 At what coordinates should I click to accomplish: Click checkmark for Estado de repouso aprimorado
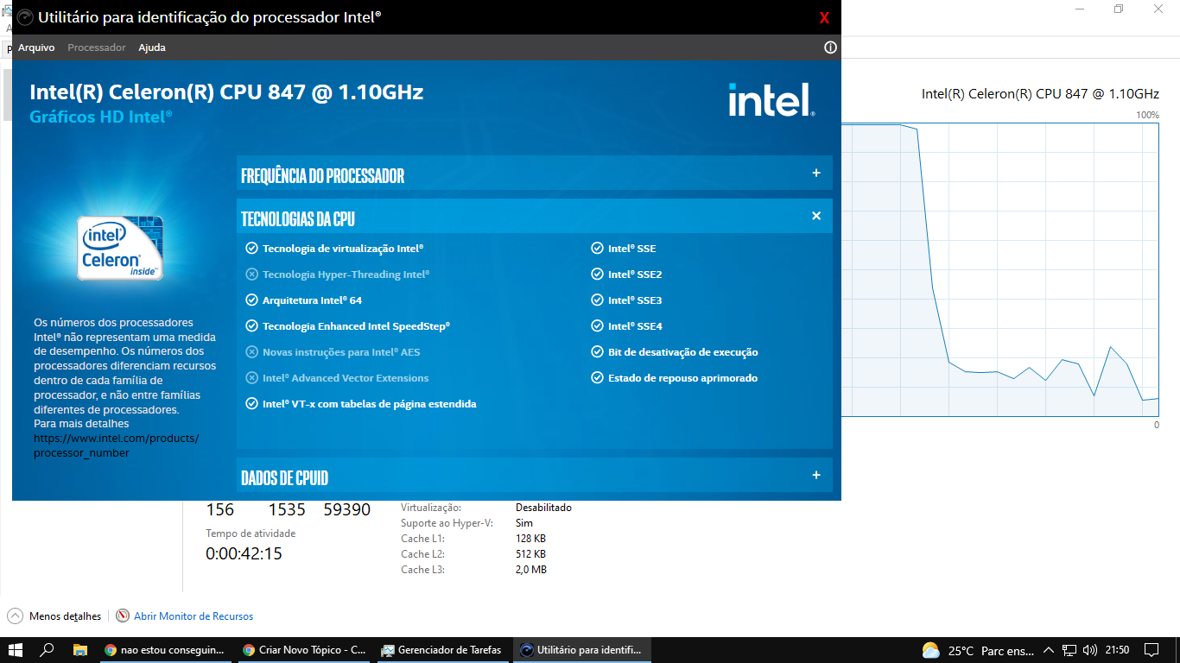pos(597,378)
